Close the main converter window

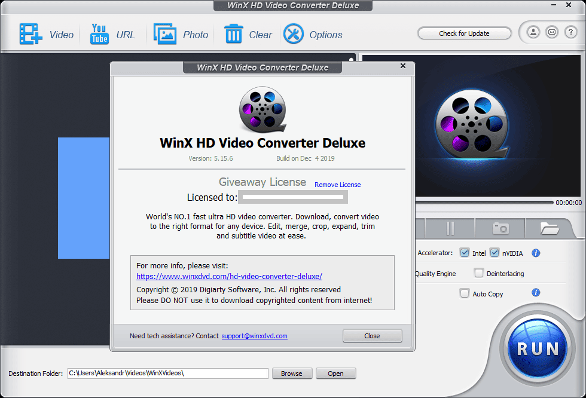(x=569, y=5)
